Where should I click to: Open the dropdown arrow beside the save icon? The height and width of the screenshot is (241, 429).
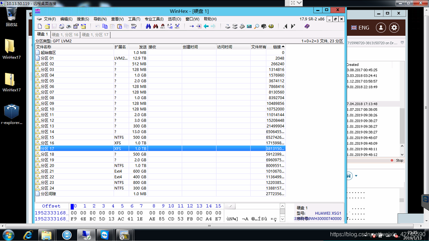coord(356,176)
